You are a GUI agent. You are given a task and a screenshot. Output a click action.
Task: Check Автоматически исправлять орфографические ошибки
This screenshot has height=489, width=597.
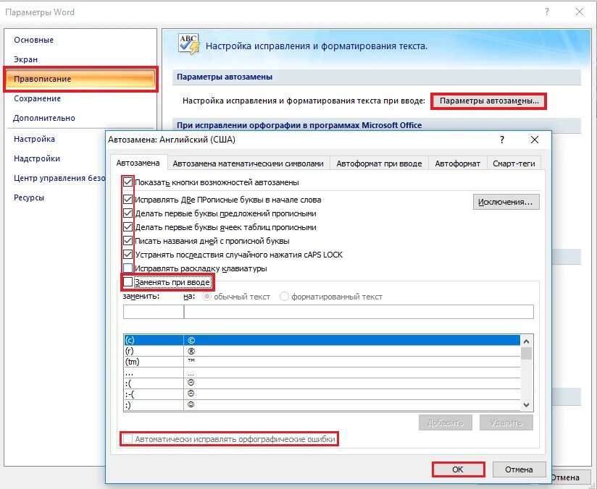128,439
